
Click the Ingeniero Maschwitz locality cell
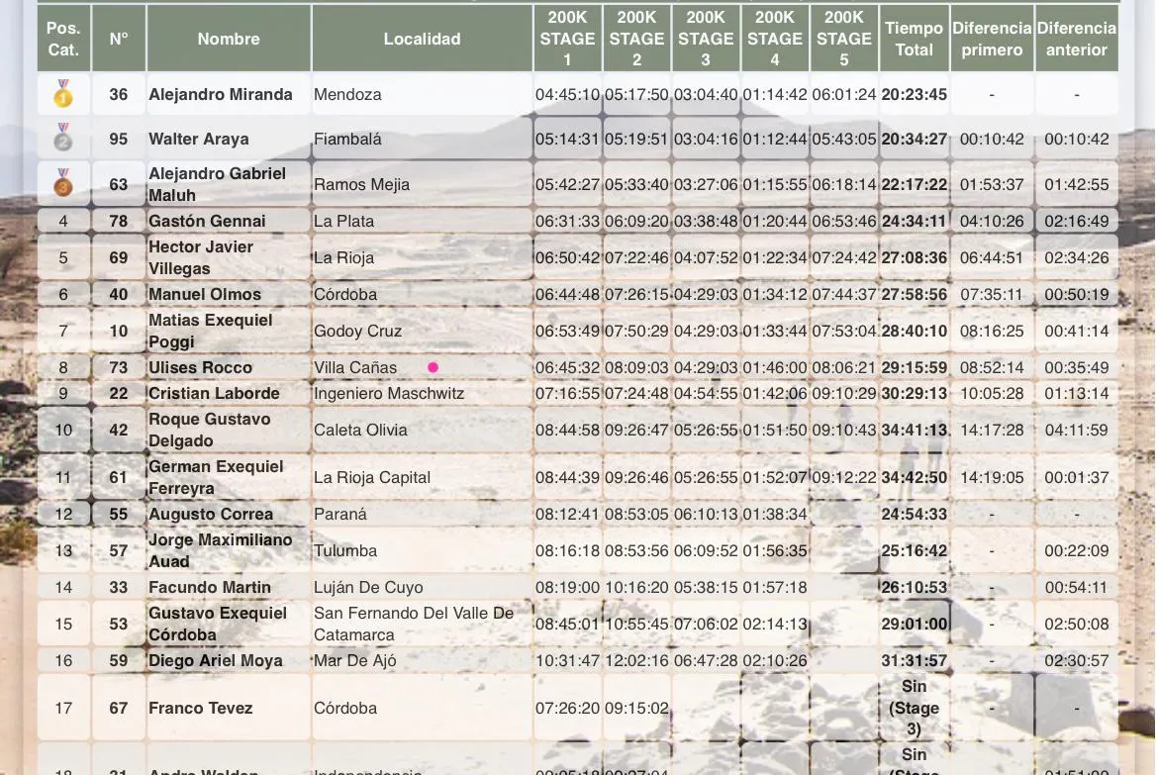389,394
